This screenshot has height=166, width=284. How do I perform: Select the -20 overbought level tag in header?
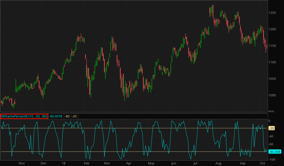coord(74,116)
